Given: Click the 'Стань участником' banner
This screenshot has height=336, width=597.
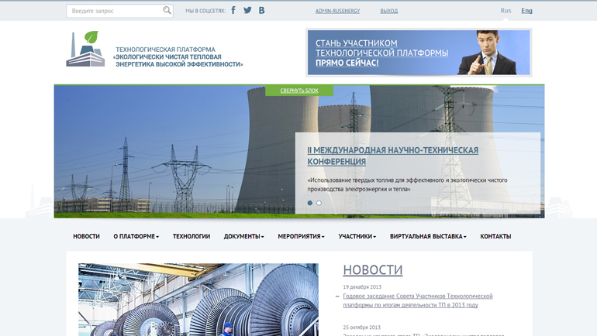Looking at the screenshot, I should (419, 53).
